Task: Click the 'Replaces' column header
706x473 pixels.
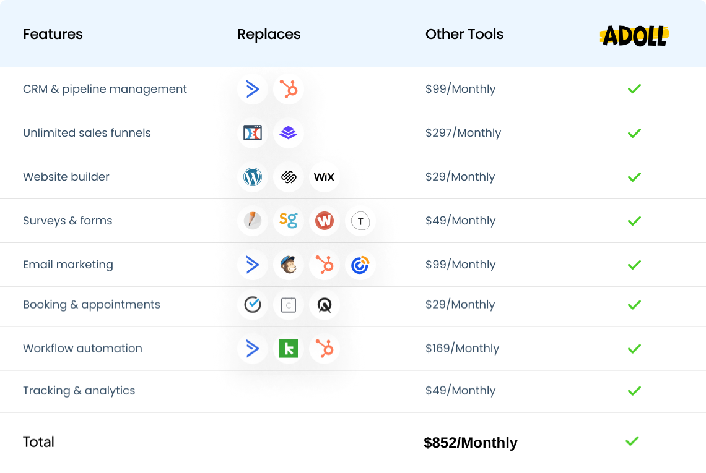Action: tap(269, 35)
